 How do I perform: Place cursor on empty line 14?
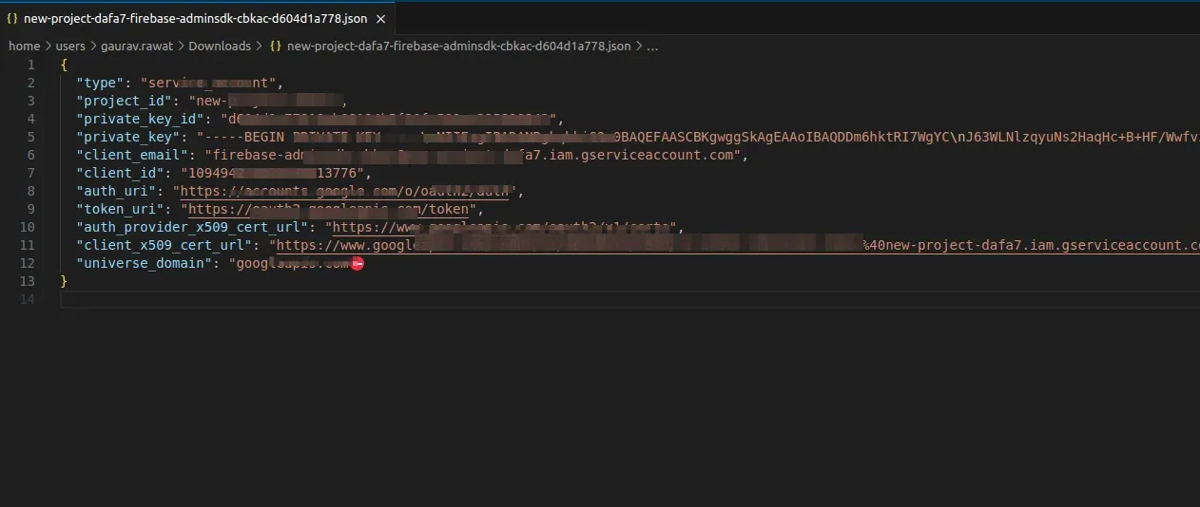(628, 299)
